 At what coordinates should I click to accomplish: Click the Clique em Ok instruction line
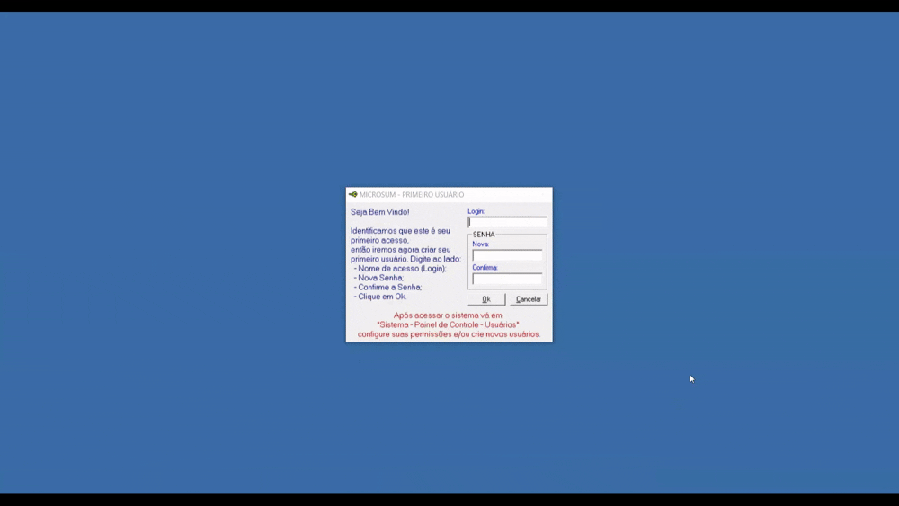pyautogui.click(x=381, y=297)
